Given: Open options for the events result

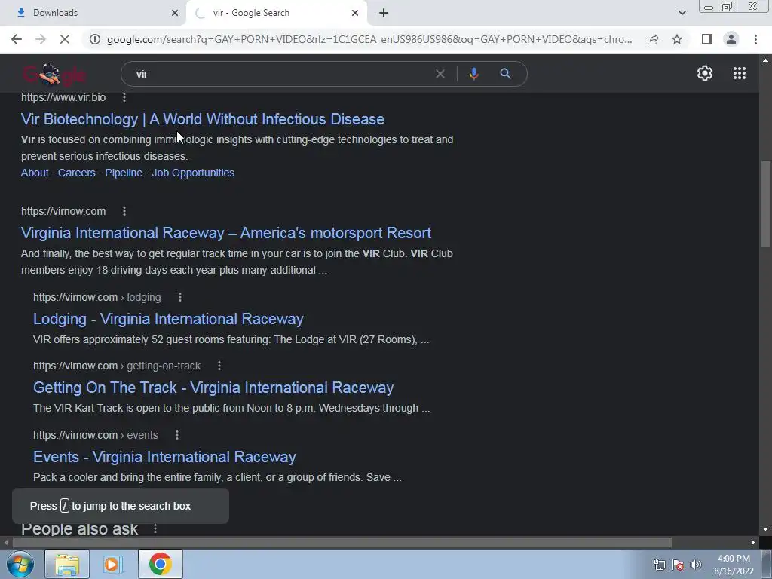Looking at the screenshot, I should tap(176, 435).
